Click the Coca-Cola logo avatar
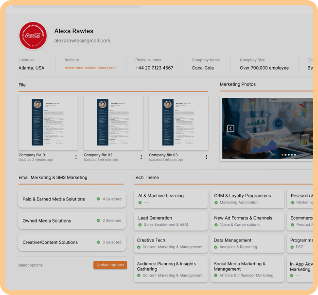318x295 pixels. [x=33, y=36]
